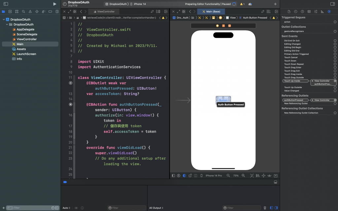Toggle the inspectors panel on the right
The width and height of the screenshot is (338, 211).
pos(332,4)
